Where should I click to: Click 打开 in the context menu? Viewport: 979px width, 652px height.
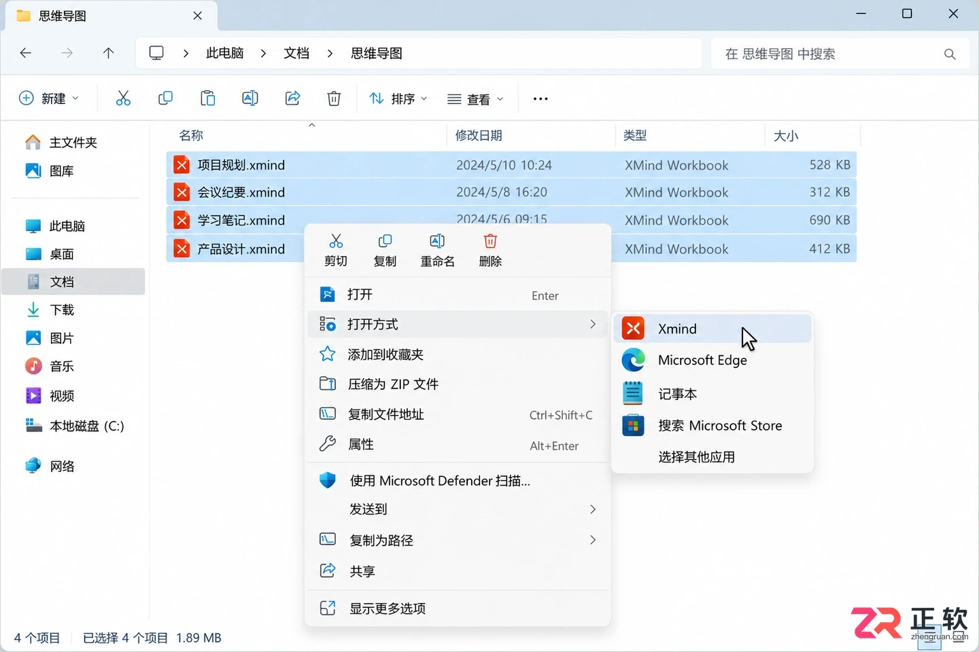pos(458,295)
